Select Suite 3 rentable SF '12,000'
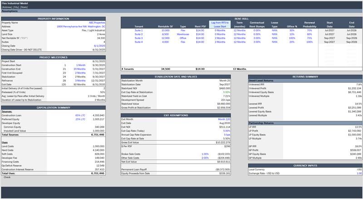The height and width of the screenshot is (199, 363). (x=166, y=38)
